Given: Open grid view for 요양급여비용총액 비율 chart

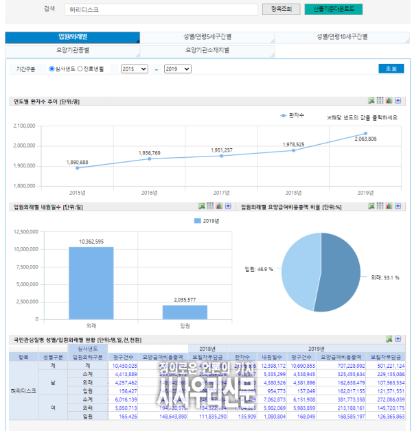Looking at the screenshot, I should click(380, 206).
